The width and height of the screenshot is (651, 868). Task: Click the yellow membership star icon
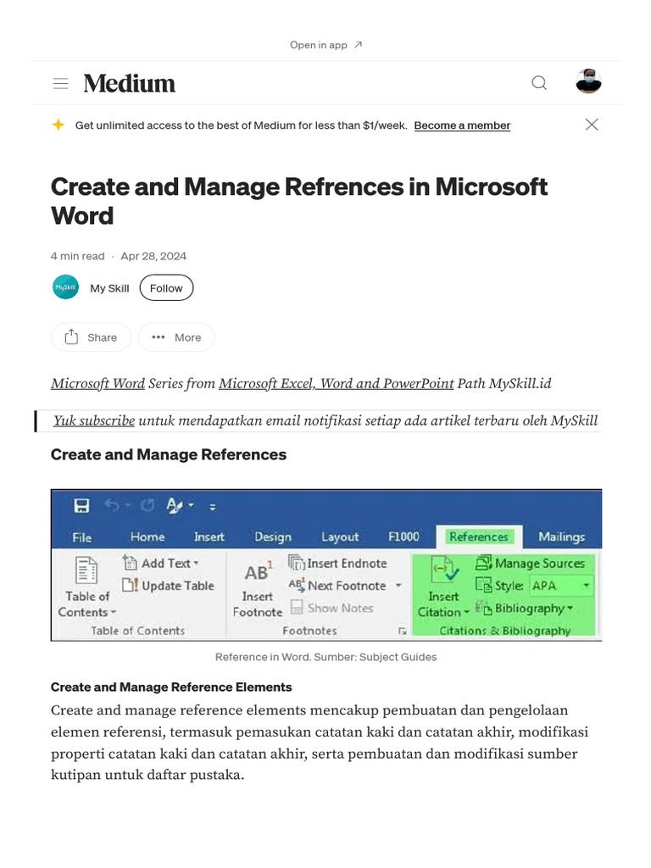click(58, 125)
